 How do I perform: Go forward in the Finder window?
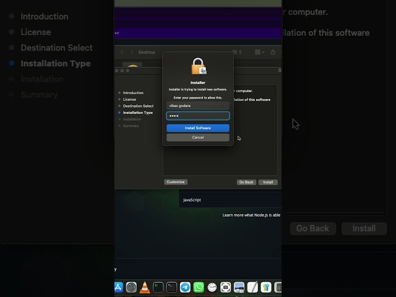(x=132, y=52)
